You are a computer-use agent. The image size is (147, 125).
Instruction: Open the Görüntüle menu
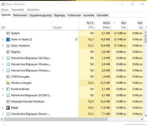33,10
